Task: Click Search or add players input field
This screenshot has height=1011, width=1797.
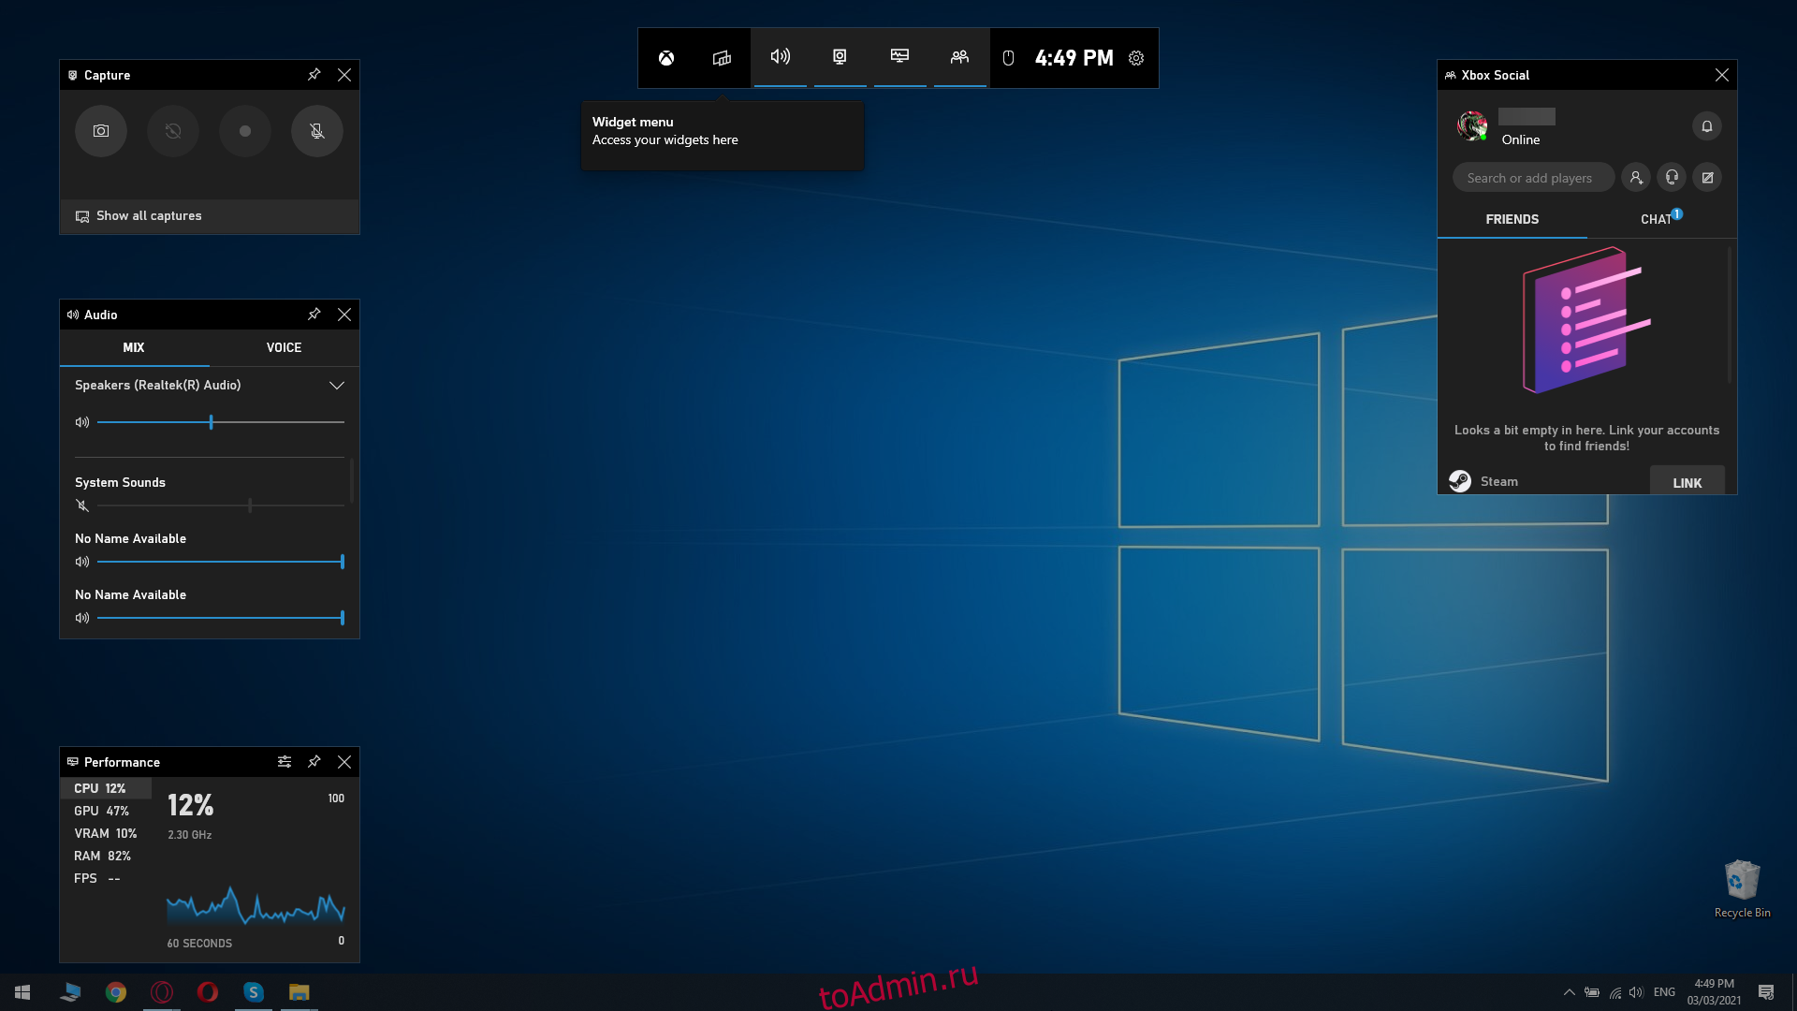Action: point(1533,177)
